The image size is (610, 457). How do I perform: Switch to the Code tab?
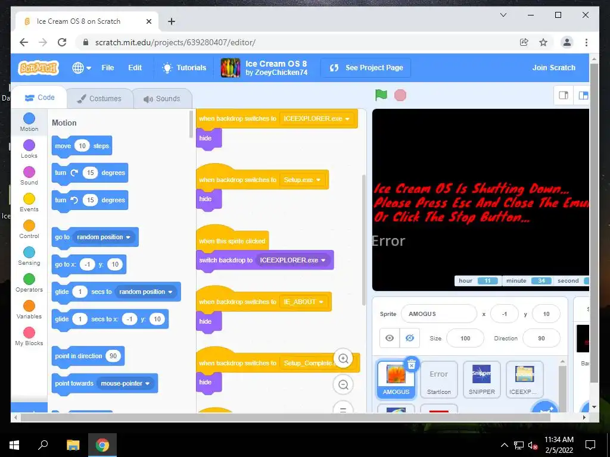(x=39, y=98)
